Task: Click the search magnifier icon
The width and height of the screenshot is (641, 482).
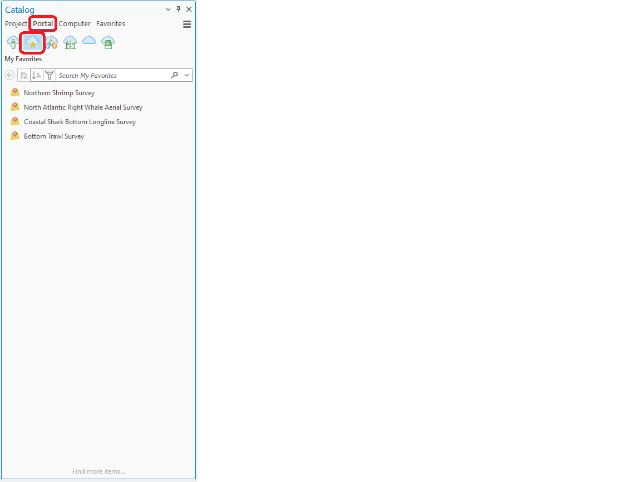Action: tap(175, 75)
